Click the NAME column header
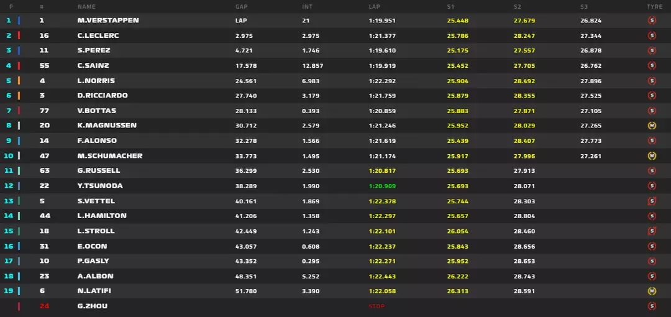 coord(86,7)
